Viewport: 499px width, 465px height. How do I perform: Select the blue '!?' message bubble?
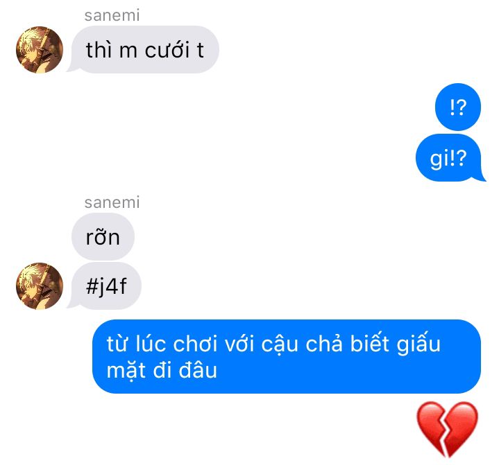tap(457, 107)
